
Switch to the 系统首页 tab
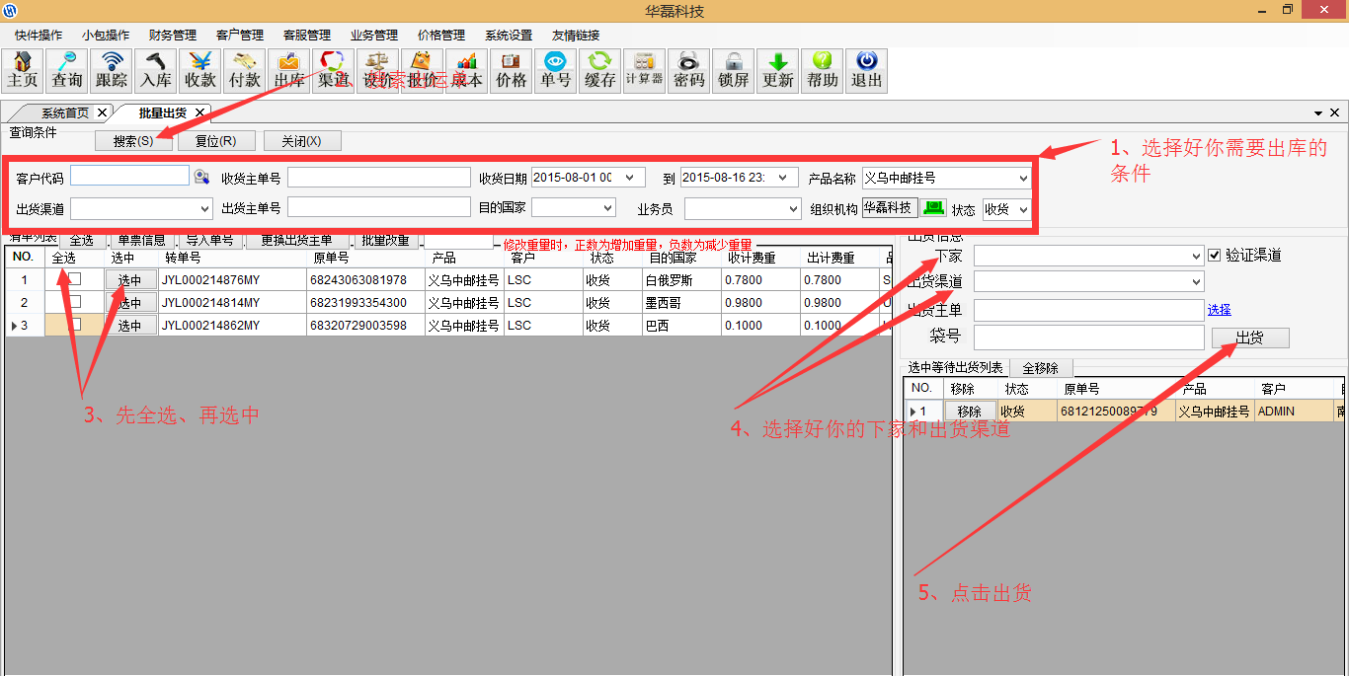click(65, 113)
